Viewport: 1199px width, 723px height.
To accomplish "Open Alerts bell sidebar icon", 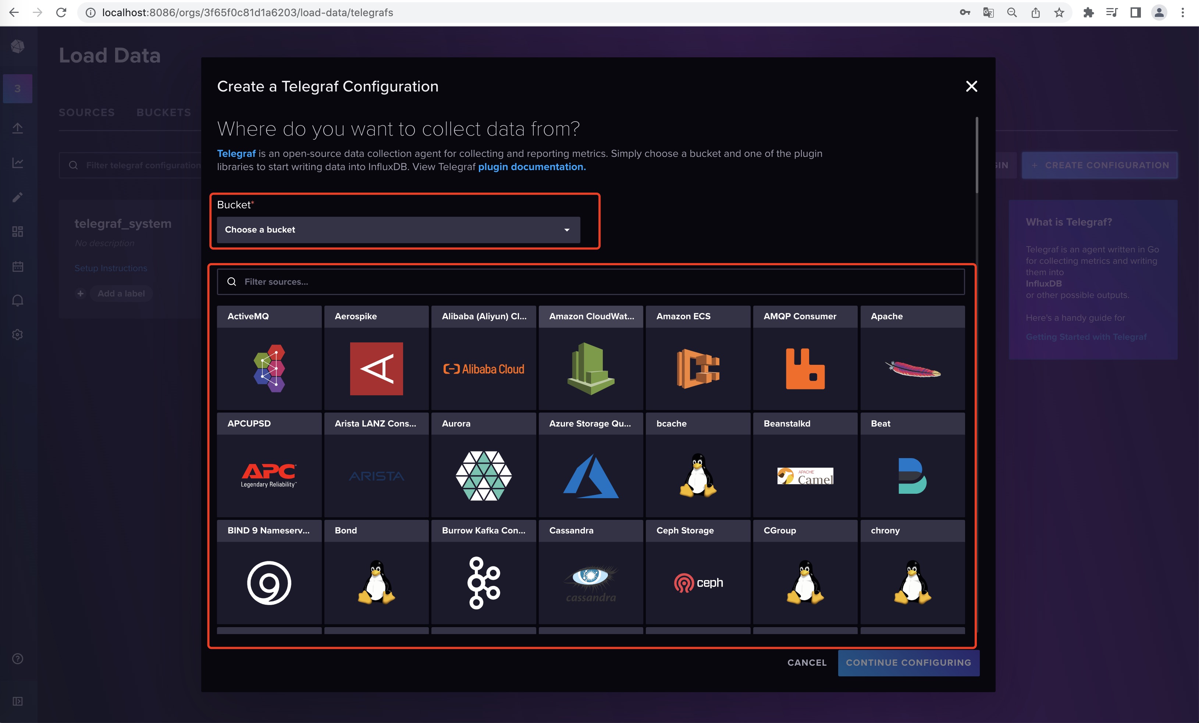I will tap(18, 301).
